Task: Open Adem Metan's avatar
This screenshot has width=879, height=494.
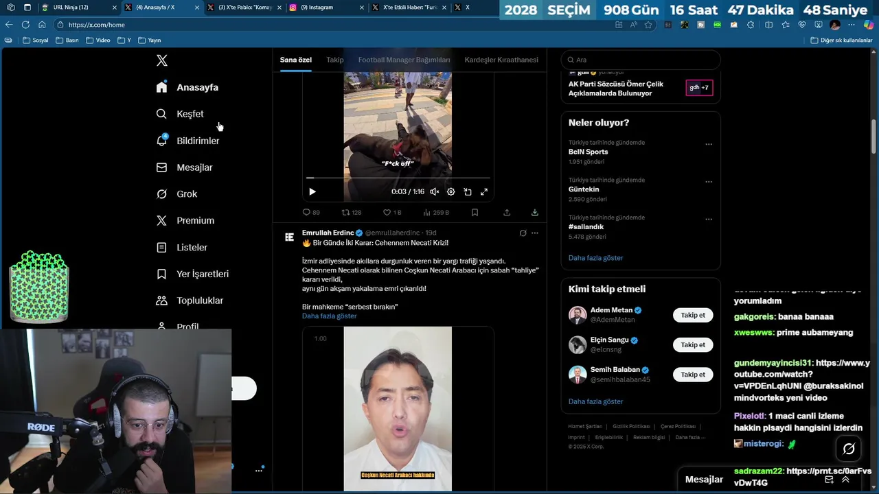Action: click(x=578, y=316)
